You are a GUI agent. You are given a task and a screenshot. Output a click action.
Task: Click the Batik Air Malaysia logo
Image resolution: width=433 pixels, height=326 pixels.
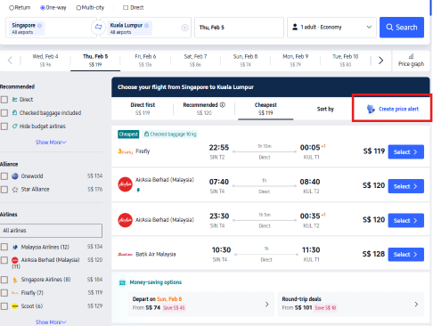click(x=125, y=255)
